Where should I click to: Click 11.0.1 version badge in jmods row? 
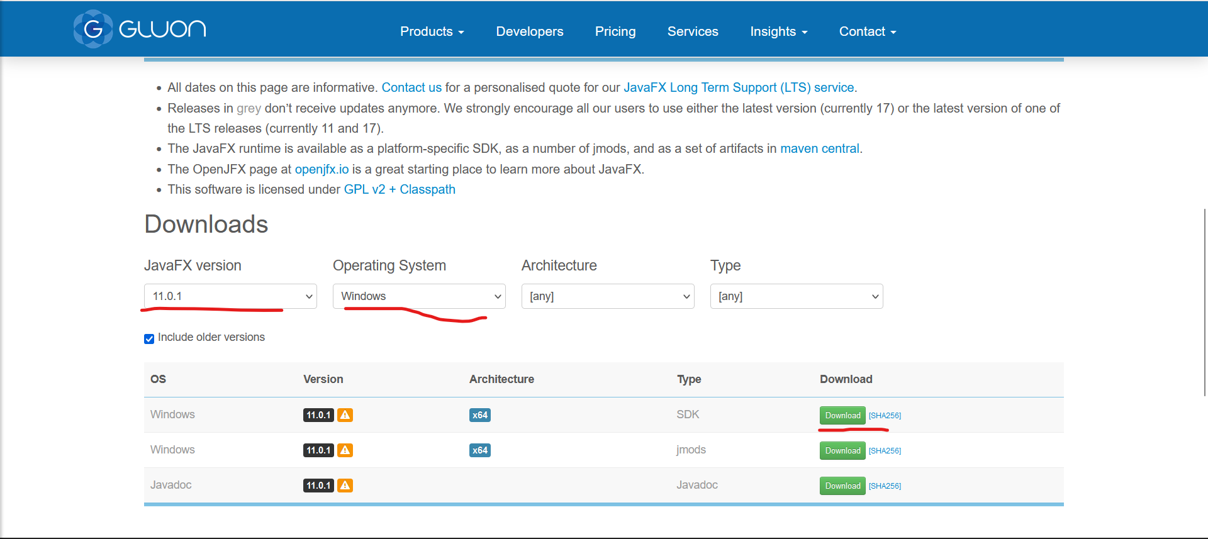318,450
